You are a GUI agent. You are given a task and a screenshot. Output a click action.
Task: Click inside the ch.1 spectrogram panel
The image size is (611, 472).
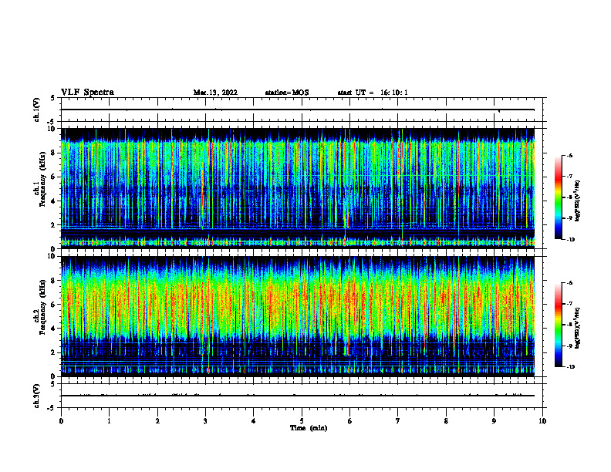(x=298, y=188)
